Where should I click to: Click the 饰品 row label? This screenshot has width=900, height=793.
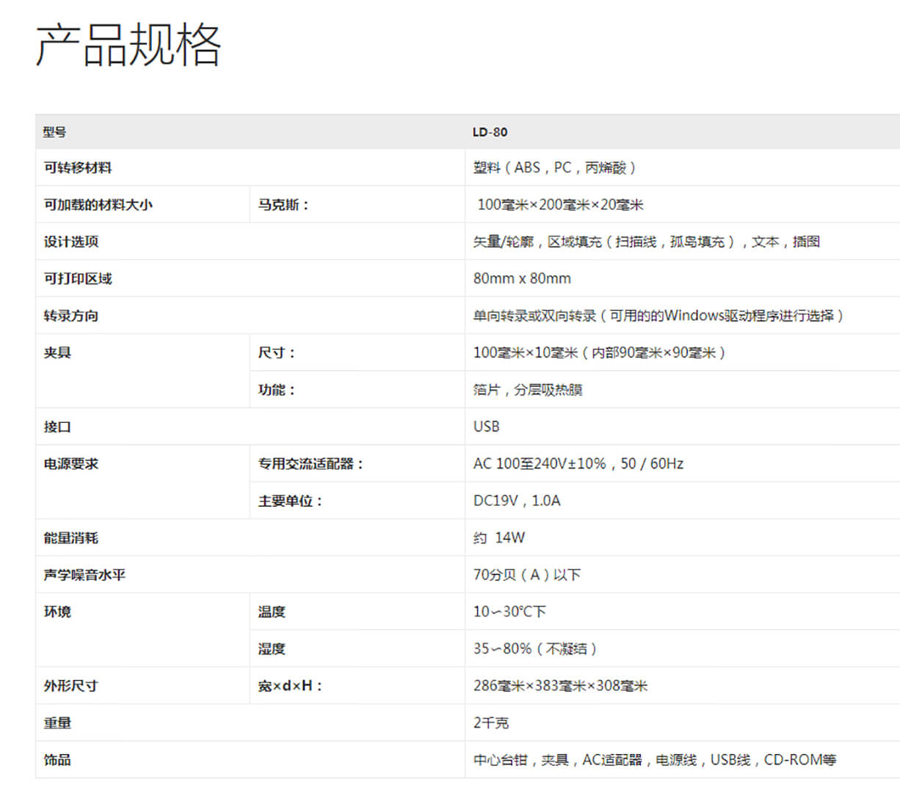(57, 760)
